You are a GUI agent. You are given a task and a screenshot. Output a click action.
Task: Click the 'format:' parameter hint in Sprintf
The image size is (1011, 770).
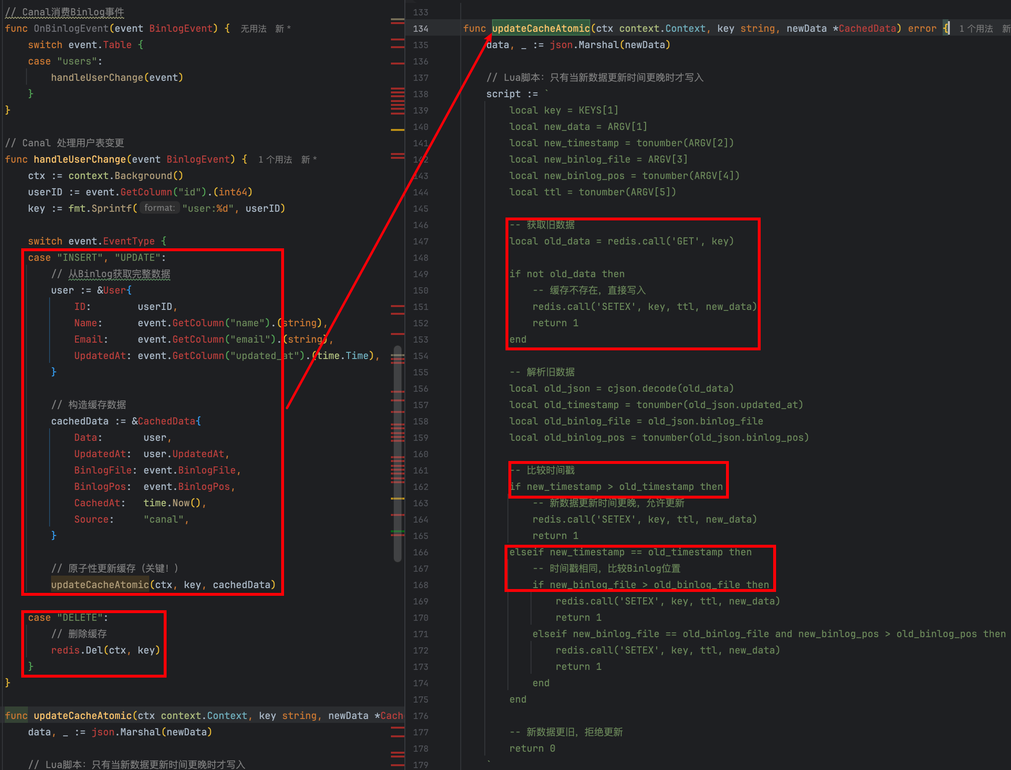point(159,208)
